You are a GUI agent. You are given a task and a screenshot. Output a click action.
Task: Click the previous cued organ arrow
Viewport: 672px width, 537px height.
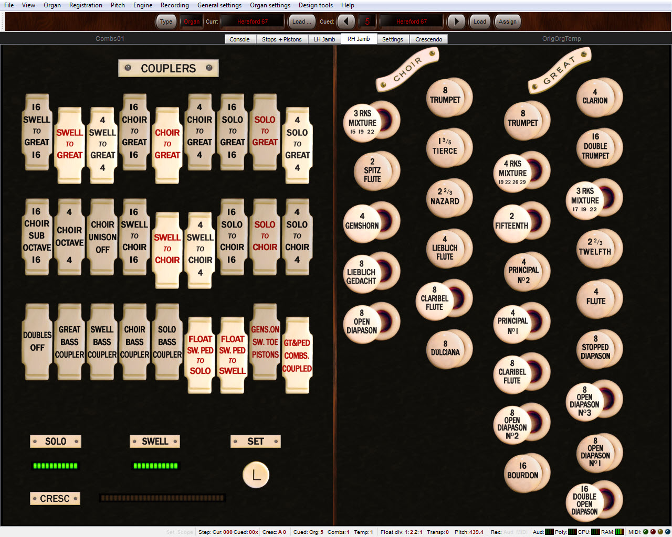tap(345, 22)
